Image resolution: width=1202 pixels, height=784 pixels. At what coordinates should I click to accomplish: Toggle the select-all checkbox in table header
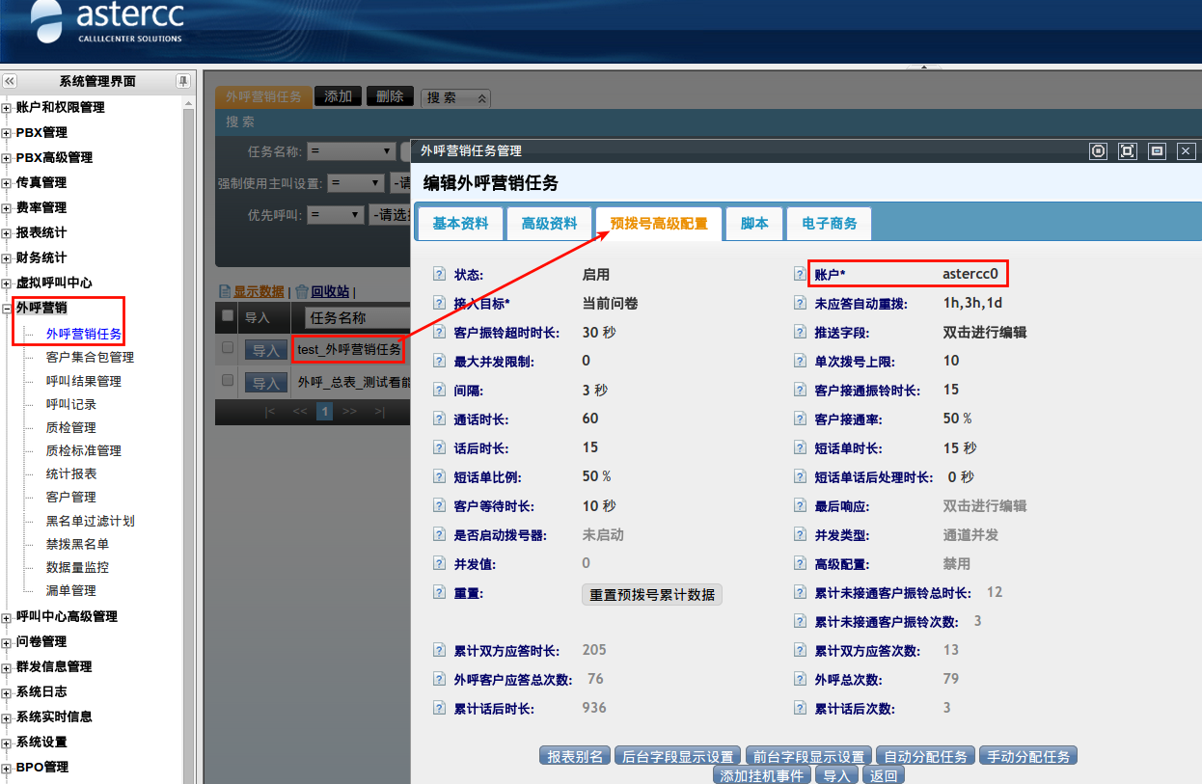pos(228,316)
